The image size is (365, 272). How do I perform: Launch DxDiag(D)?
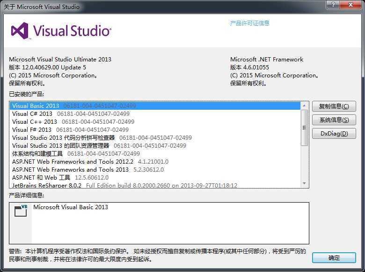coord(334,134)
